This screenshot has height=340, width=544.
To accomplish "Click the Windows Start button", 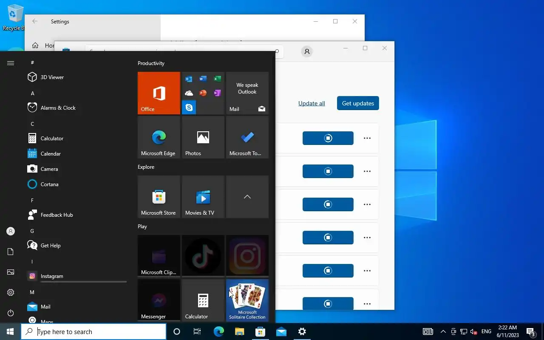I will [x=10, y=331].
